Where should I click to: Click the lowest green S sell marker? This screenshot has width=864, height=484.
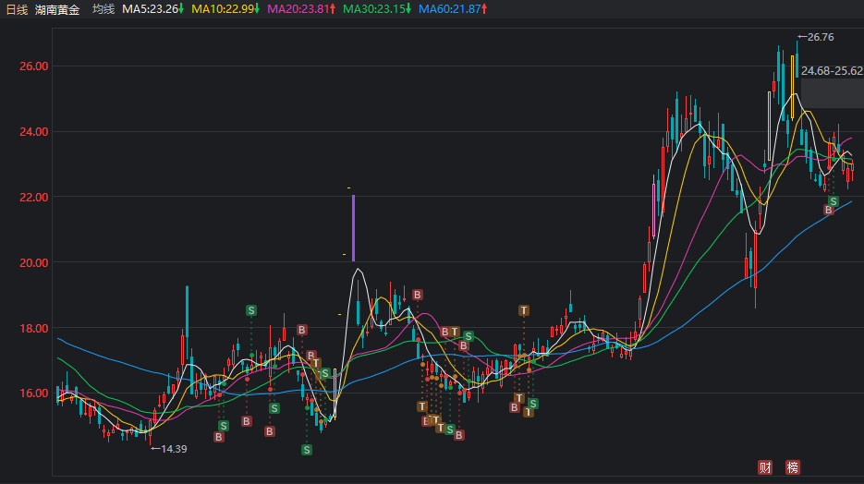307,450
